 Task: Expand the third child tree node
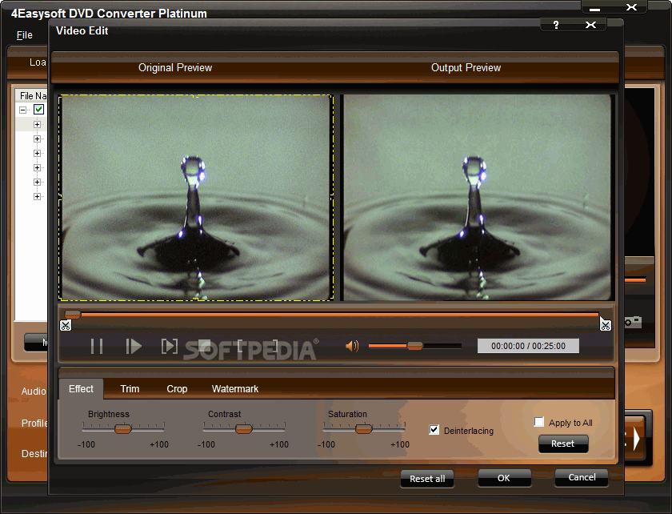point(37,153)
